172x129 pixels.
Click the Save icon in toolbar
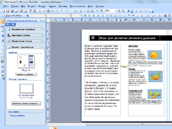(12, 10)
